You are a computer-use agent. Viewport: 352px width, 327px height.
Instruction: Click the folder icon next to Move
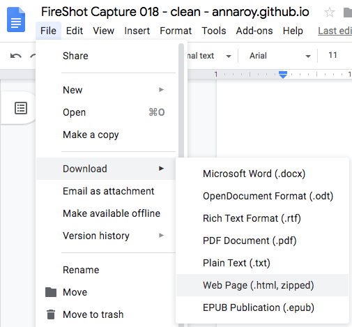(x=51, y=292)
